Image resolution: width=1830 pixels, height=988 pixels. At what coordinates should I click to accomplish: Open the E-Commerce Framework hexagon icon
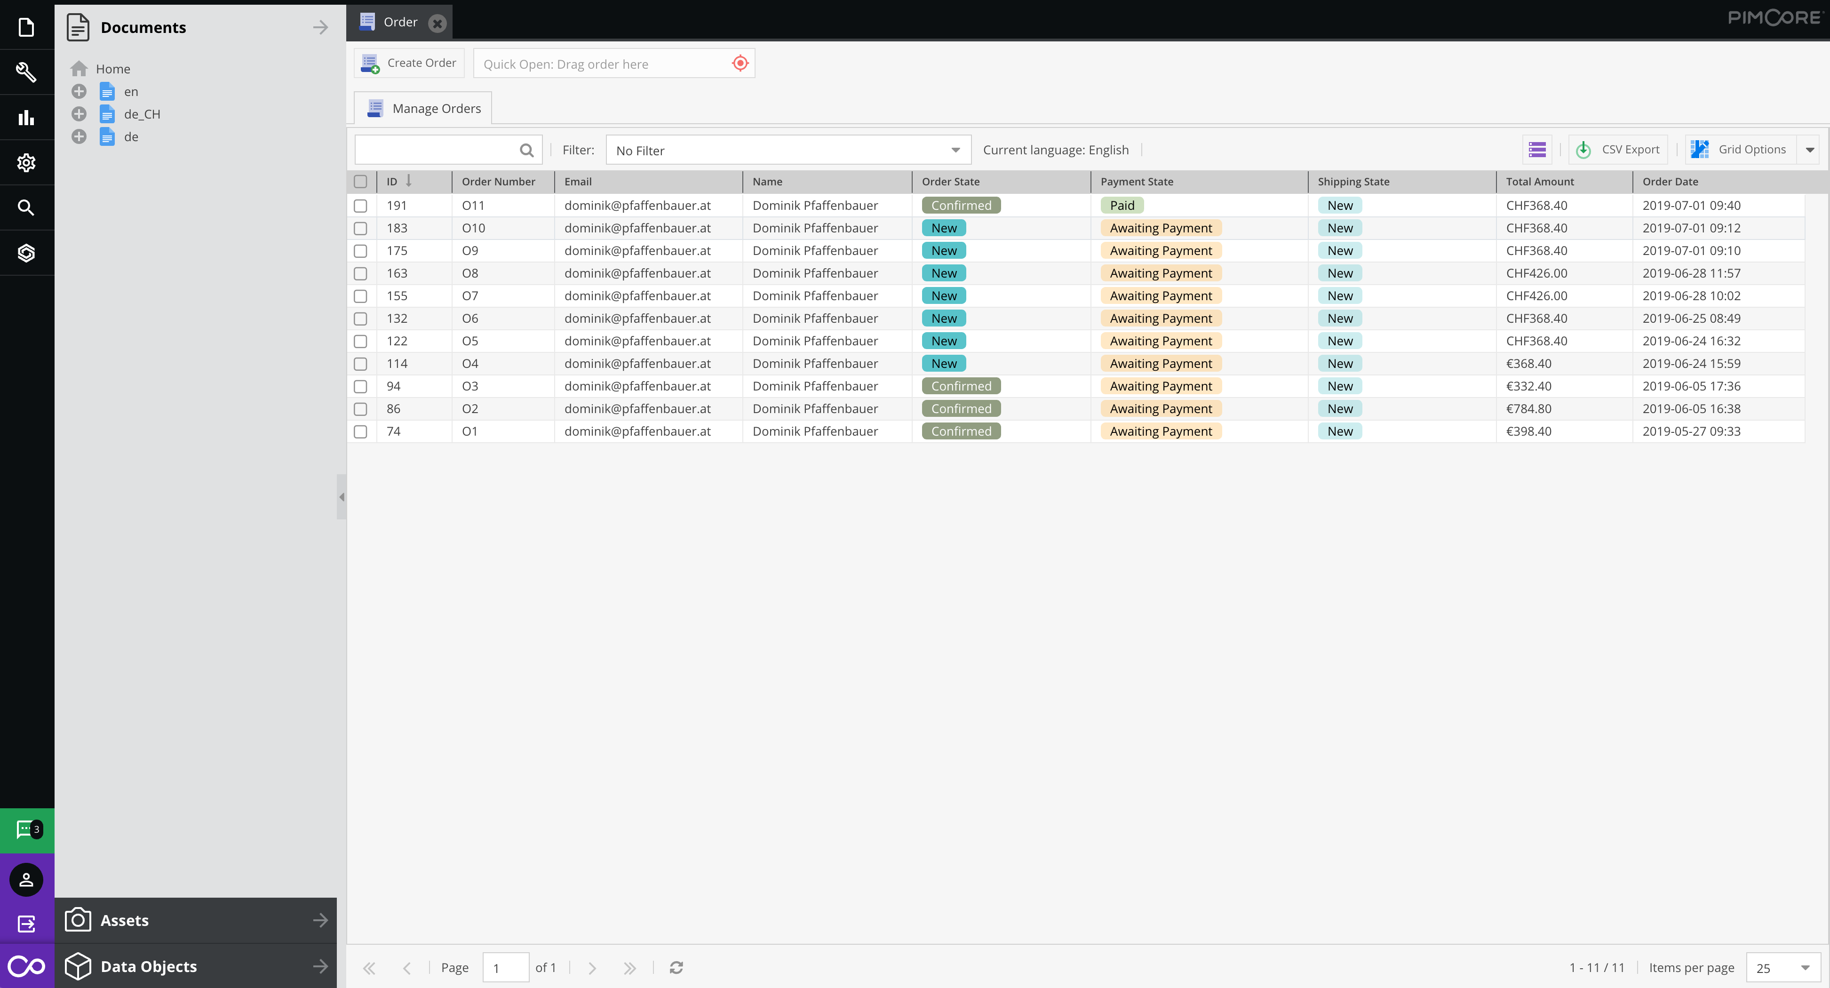tap(26, 252)
